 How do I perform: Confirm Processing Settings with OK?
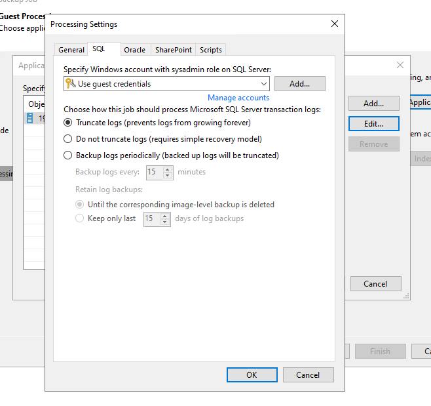252,375
